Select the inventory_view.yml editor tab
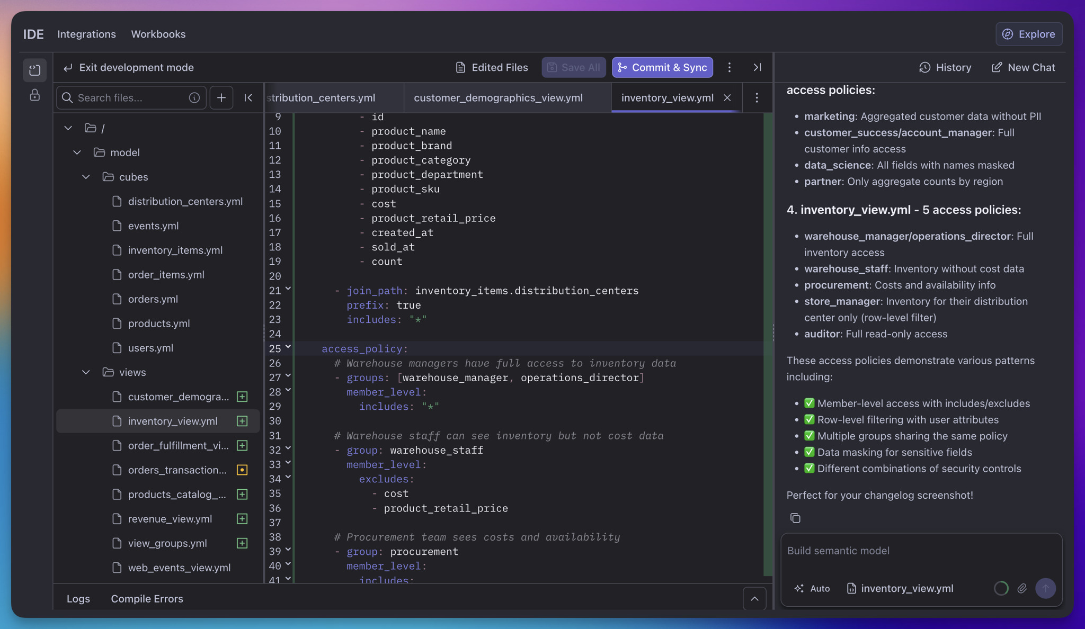This screenshot has height=629, width=1085. coord(667,98)
